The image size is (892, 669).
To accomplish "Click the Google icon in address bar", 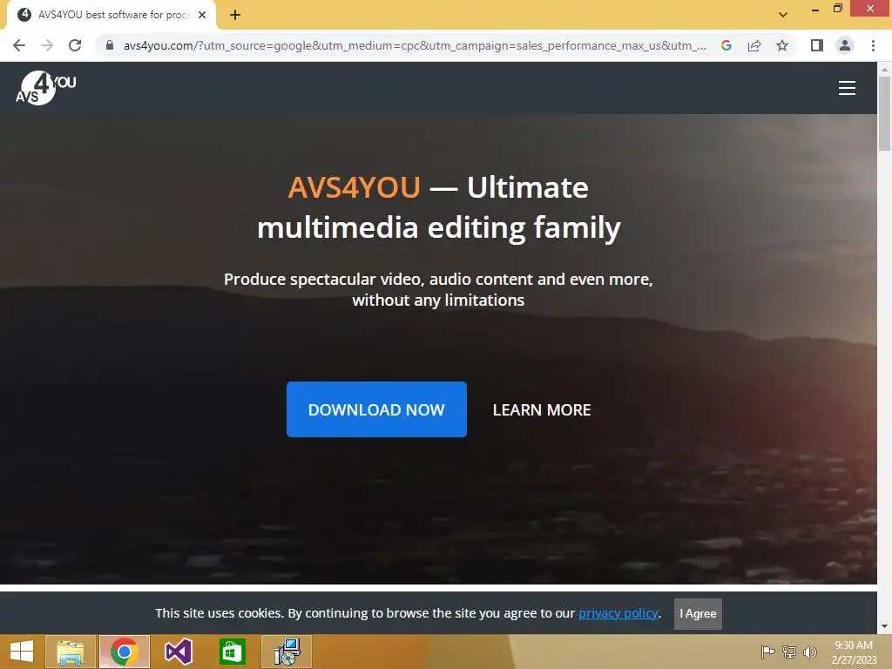I will (726, 45).
